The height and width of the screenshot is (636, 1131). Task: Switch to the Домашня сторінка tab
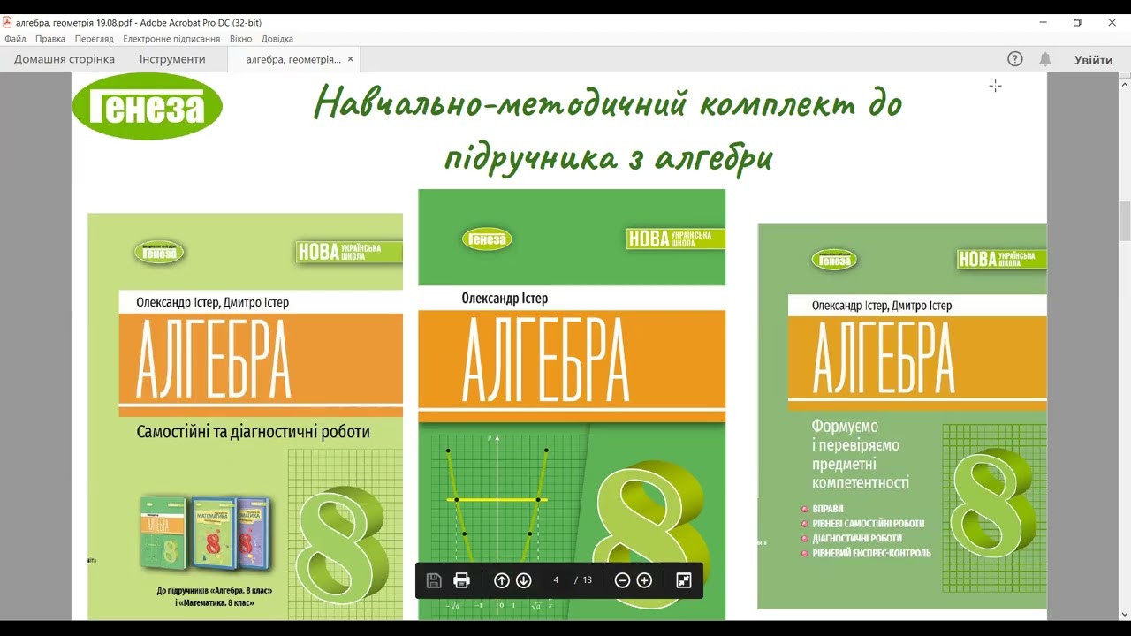[65, 59]
